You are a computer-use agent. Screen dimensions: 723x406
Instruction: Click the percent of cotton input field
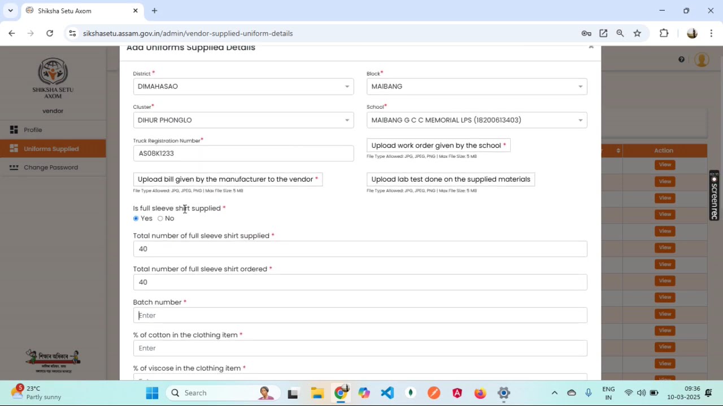360,348
